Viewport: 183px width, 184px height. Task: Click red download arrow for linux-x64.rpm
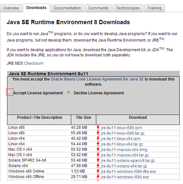click(98, 138)
